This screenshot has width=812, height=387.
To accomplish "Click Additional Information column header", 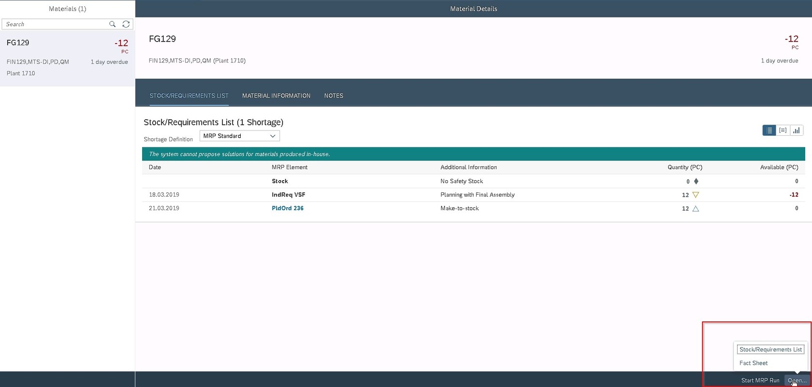I will pyautogui.click(x=468, y=167).
